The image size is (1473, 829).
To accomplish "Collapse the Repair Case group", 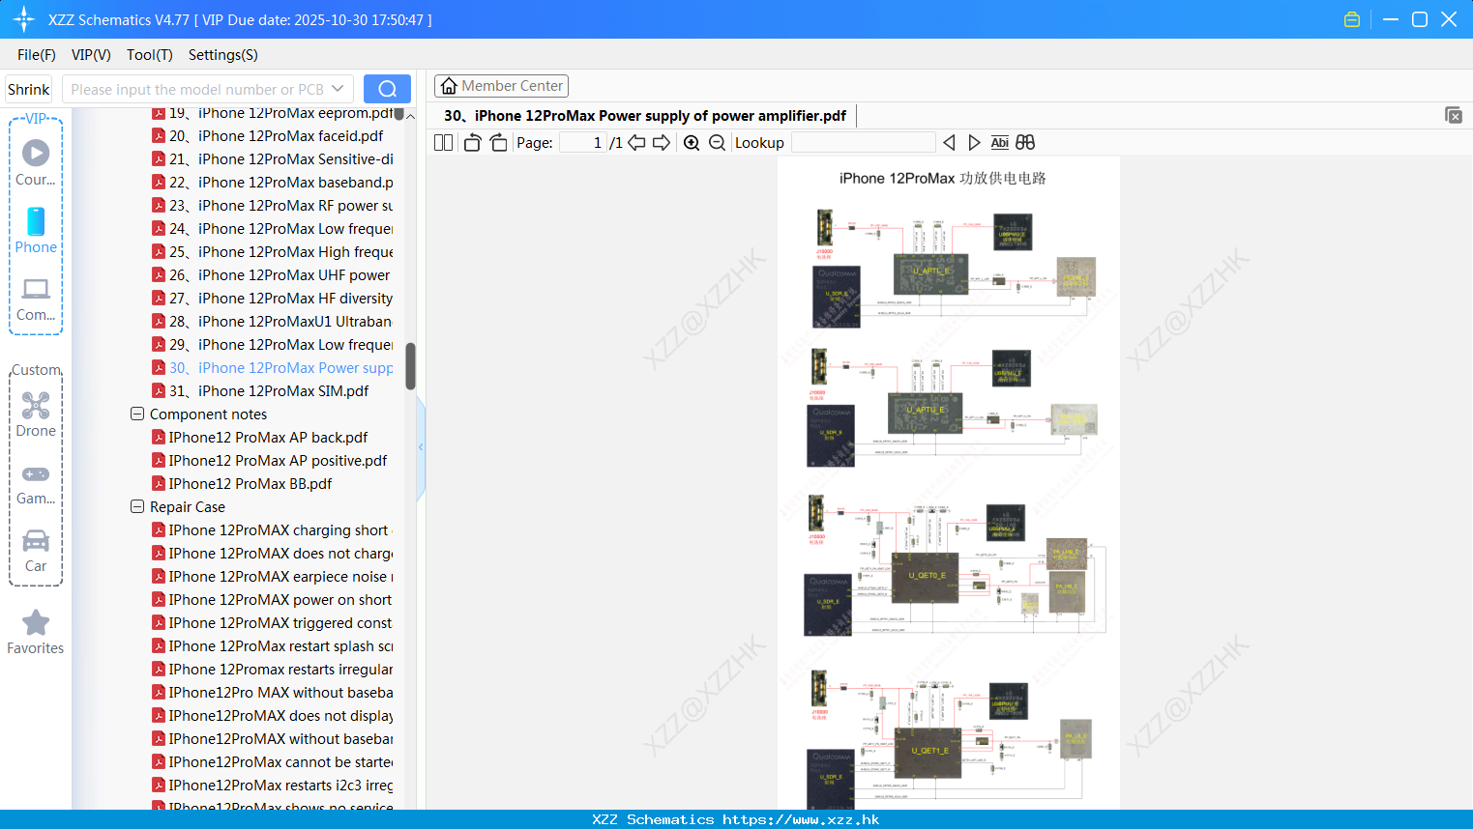I will point(137,506).
